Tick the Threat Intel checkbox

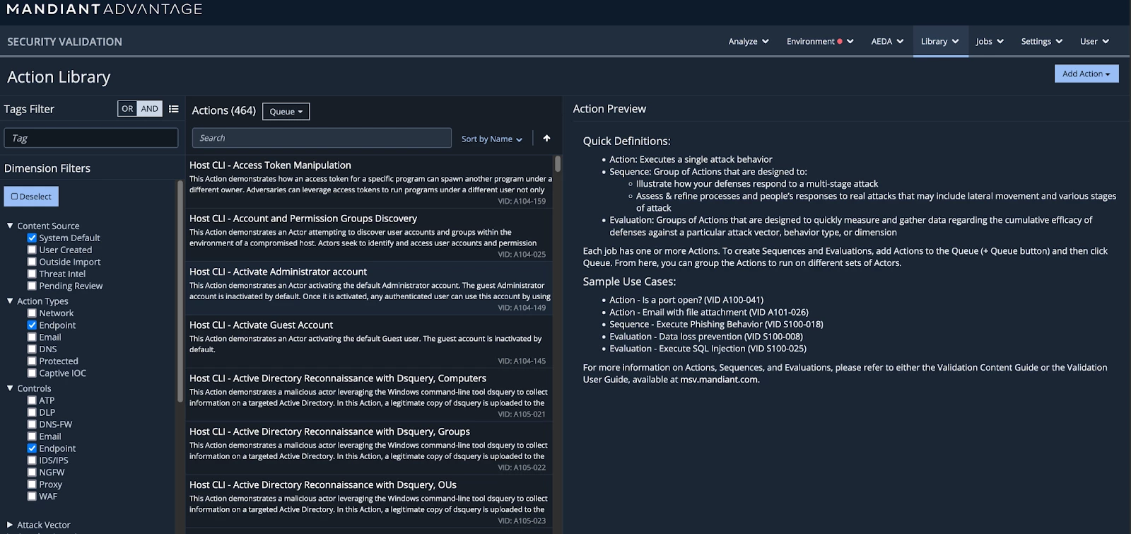coord(32,274)
